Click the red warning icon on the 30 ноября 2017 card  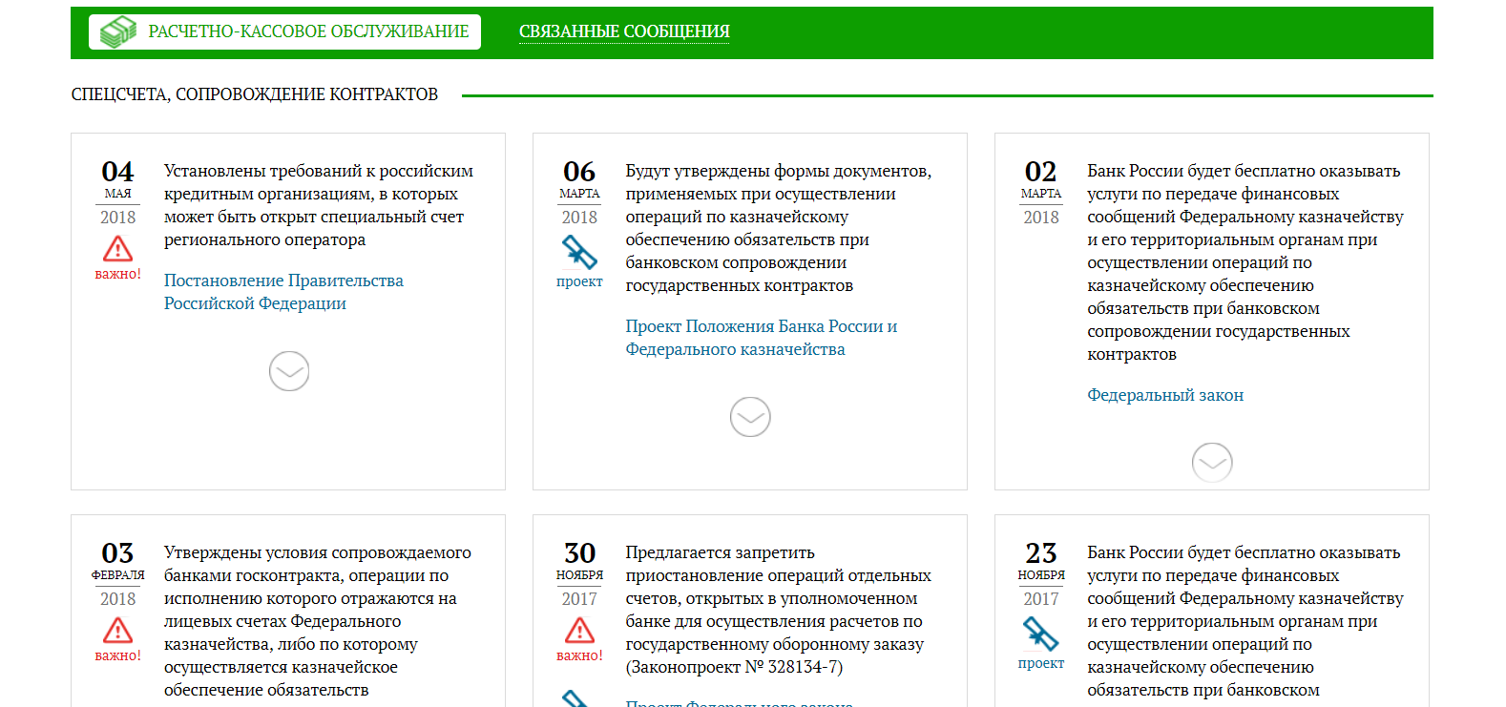[x=579, y=631]
